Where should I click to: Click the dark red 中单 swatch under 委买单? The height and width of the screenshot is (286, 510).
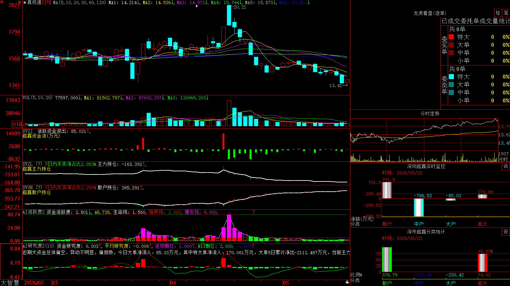[x=451, y=53]
